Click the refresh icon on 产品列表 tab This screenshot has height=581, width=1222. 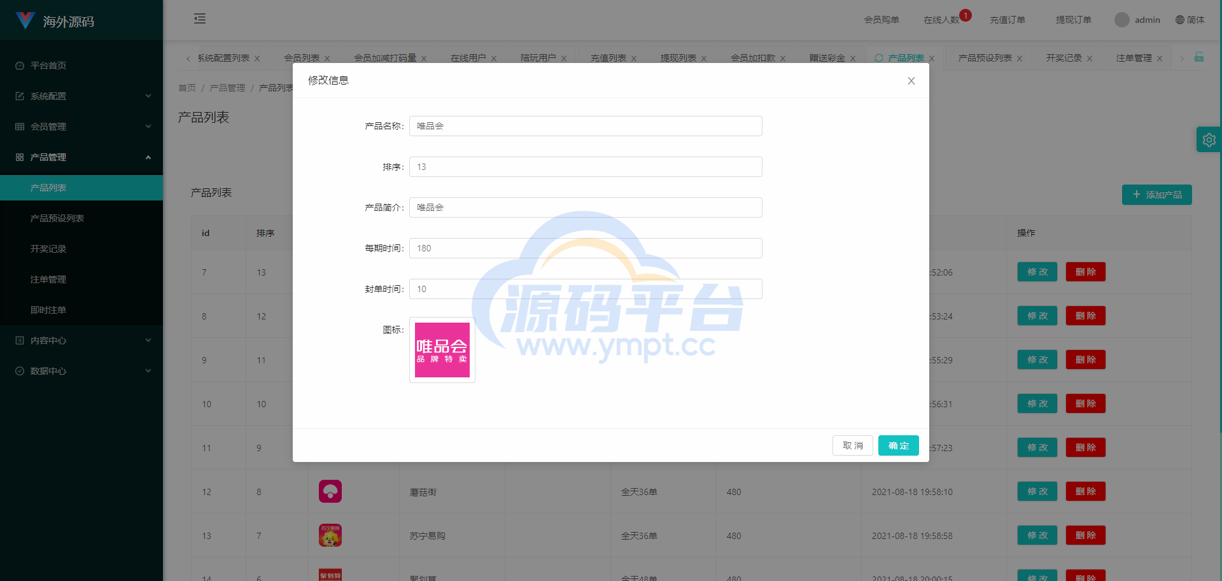879,58
